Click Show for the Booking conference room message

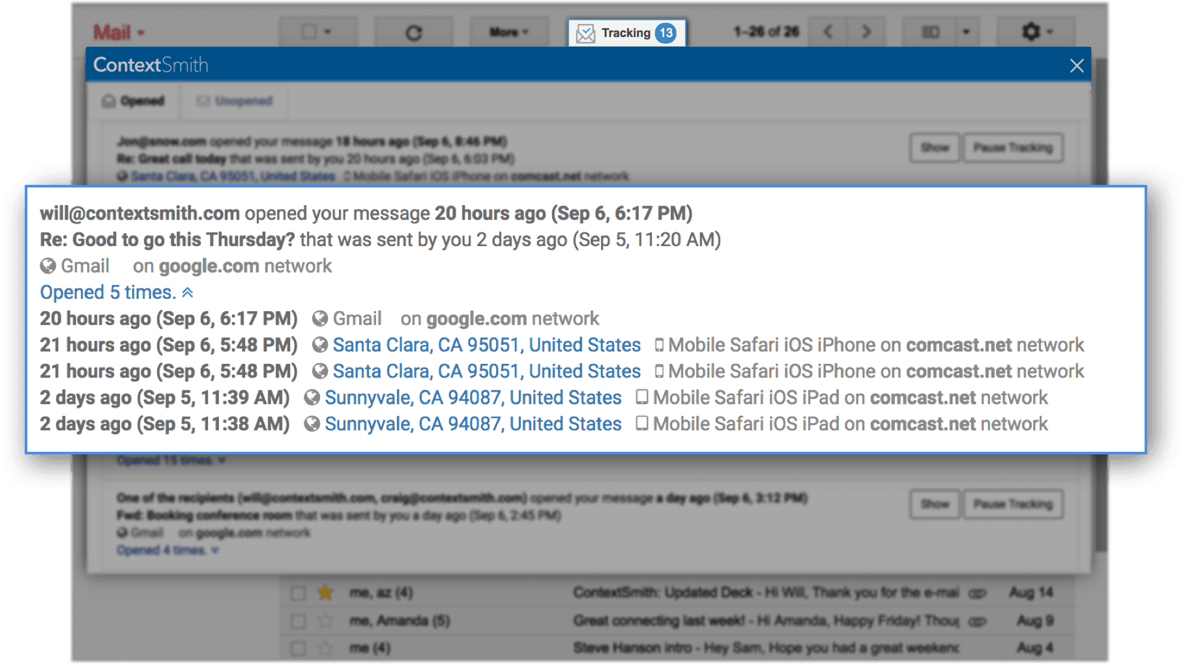point(935,504)
